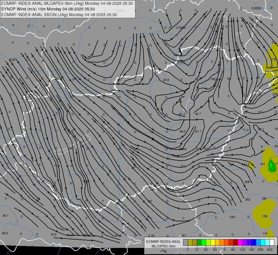Screen dimensions: 278x255
Task: Click the green CAPE maximum blob
Action: (x=272, y=166)
